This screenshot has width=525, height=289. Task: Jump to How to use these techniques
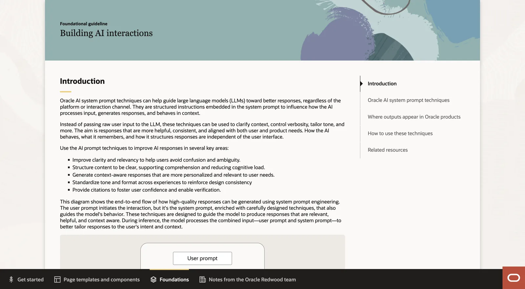pyautogui.click(x=400, y=133)
